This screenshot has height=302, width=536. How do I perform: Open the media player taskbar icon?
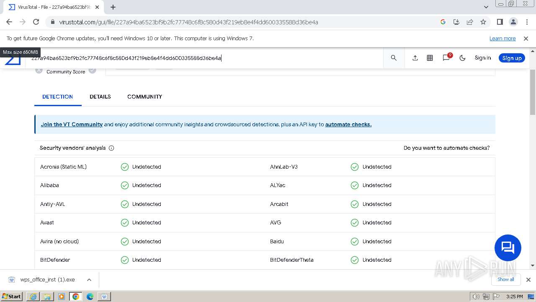[62, 297]
